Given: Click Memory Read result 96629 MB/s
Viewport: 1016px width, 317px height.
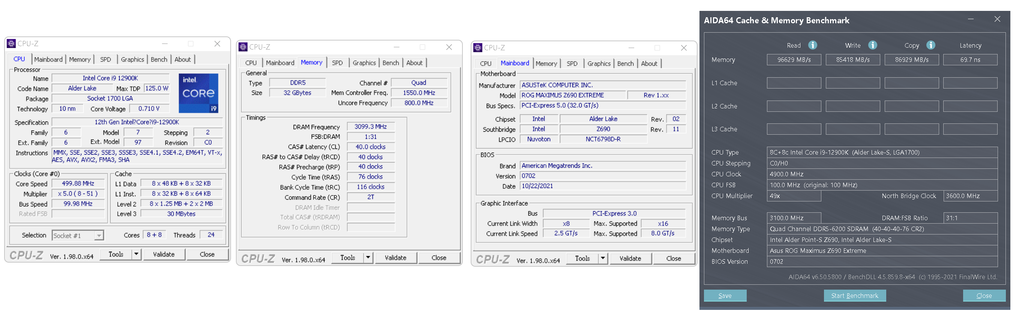Looking at the screenshot, I should click(794, 60).
